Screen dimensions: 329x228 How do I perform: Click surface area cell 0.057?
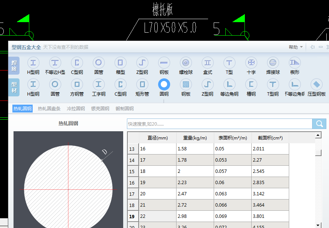tap(233, 171)
